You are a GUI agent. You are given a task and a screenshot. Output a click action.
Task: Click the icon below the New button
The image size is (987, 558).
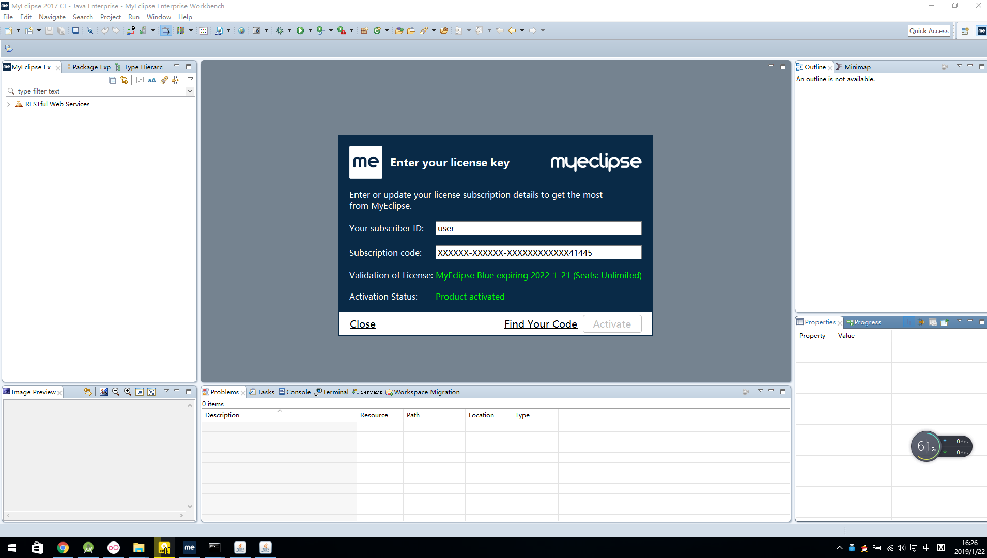pyautogui.click(x=9, y=49)
